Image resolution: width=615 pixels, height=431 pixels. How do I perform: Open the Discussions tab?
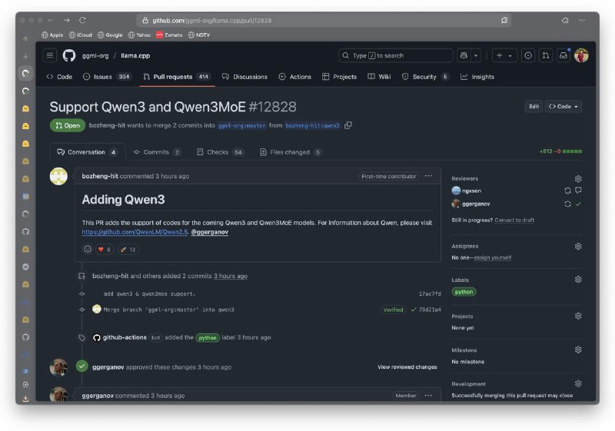[244, 77]
